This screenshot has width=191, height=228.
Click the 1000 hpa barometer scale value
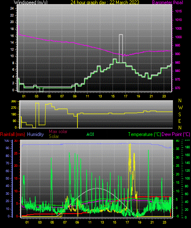point(178,37)
